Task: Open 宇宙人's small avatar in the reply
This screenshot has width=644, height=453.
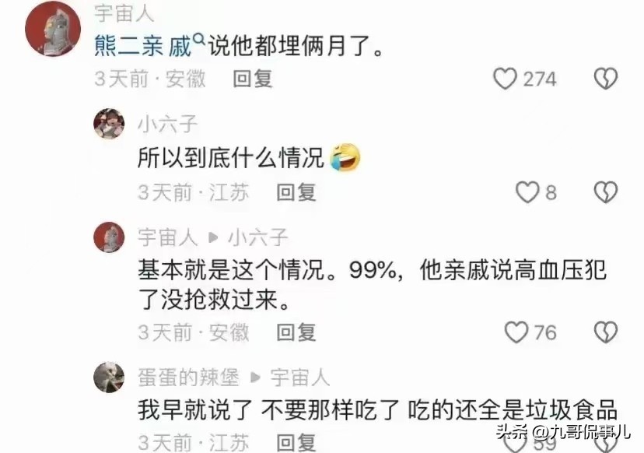Action: 109,237
